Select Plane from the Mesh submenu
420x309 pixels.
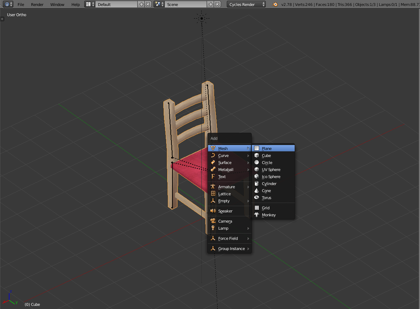[267, 149]
